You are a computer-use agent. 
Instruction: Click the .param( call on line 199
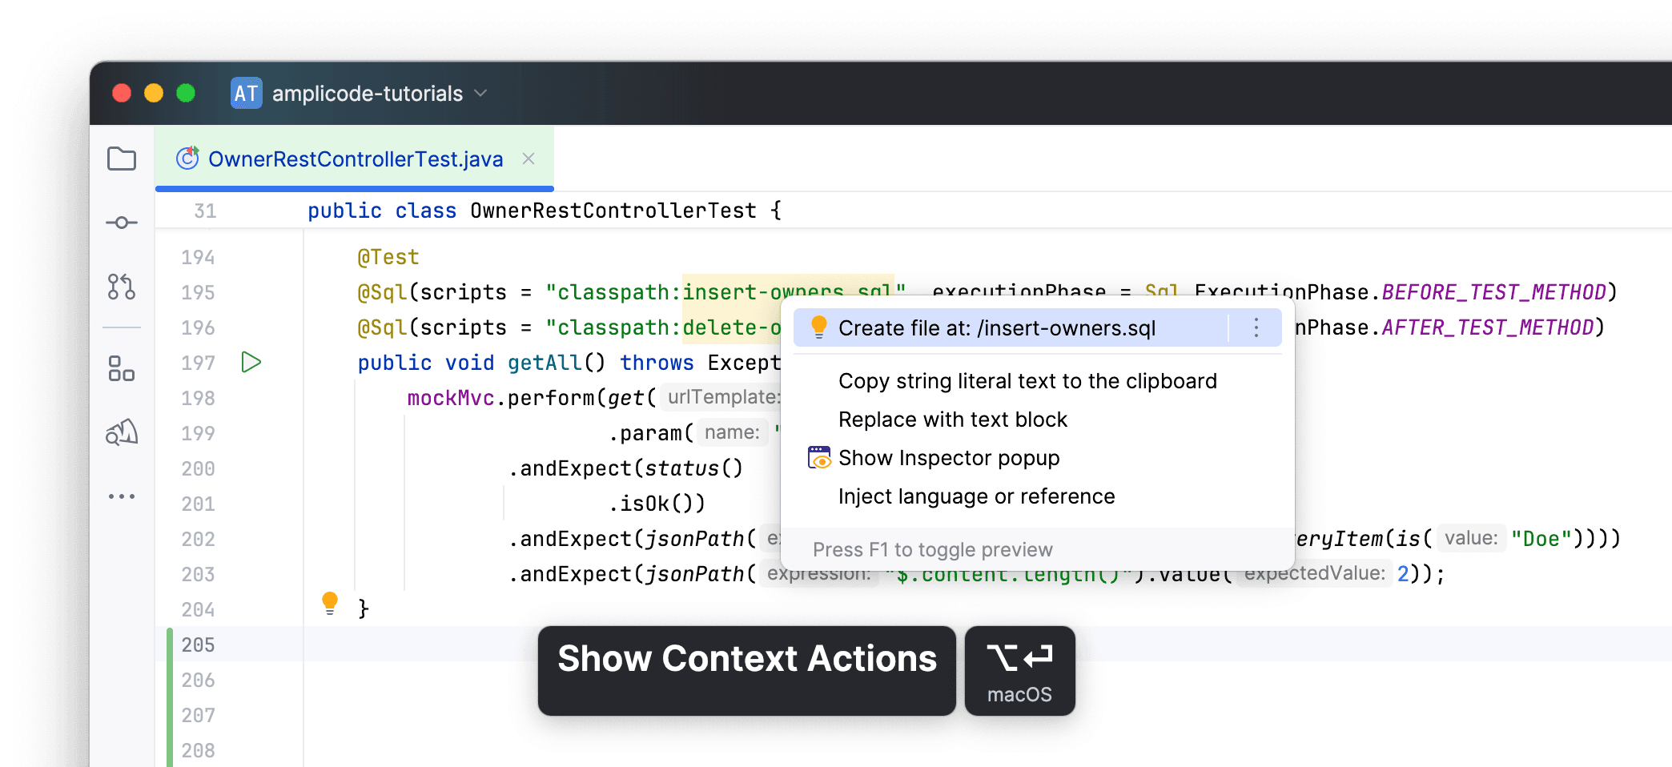650,433
